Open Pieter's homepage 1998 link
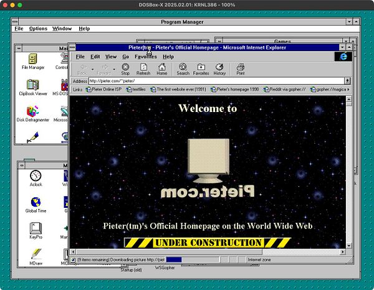Viewport: 374px width, 290px height. coord(235,89)
